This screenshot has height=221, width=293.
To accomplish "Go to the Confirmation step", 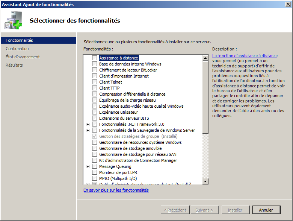I will pos(17,49).
